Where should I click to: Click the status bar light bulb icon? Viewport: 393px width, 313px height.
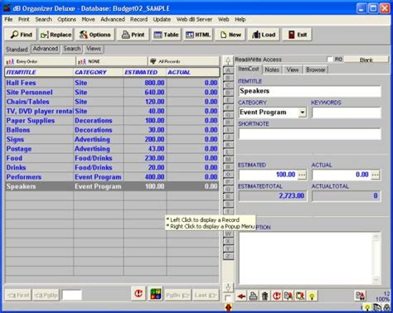(x=367, y=307)
